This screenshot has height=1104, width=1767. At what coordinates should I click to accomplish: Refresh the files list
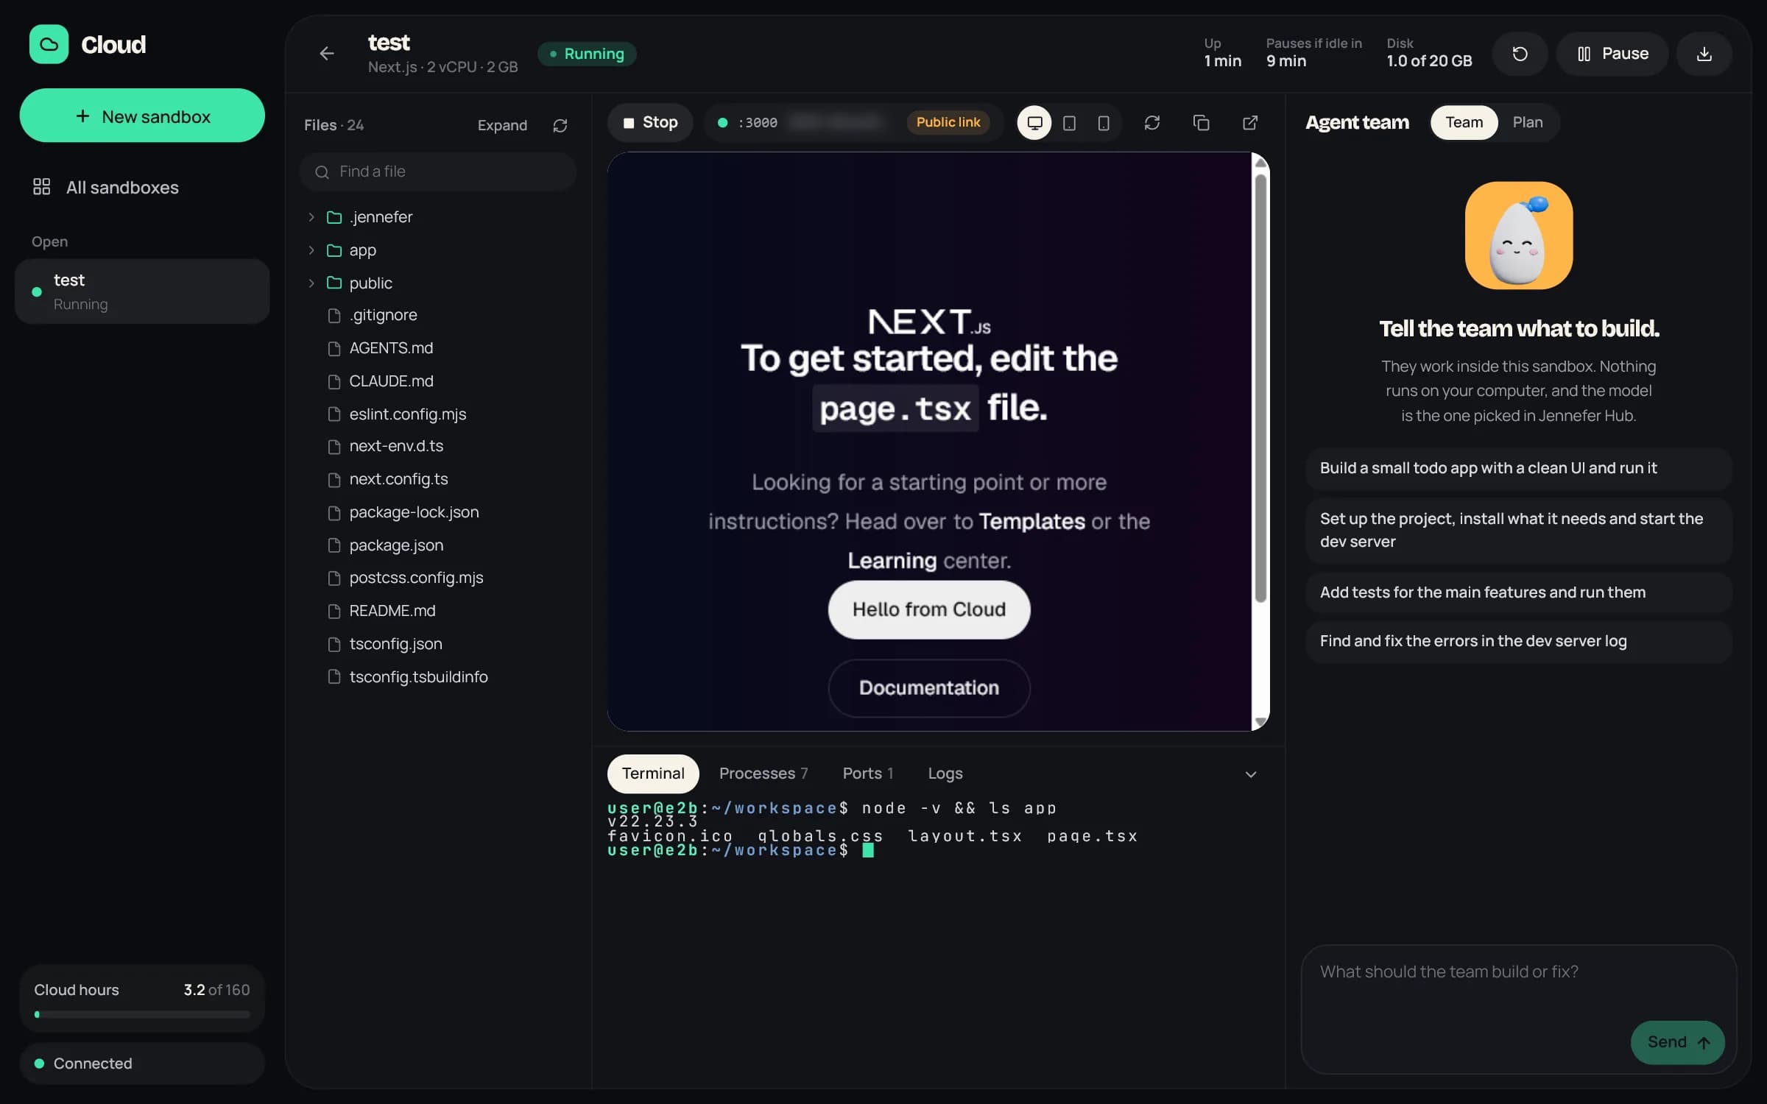560,125
